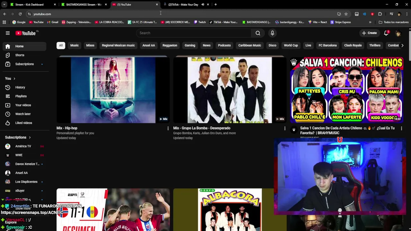411x231 pixels.
Task: Select the Reggaeton filter chip
Action: (170, 45)
